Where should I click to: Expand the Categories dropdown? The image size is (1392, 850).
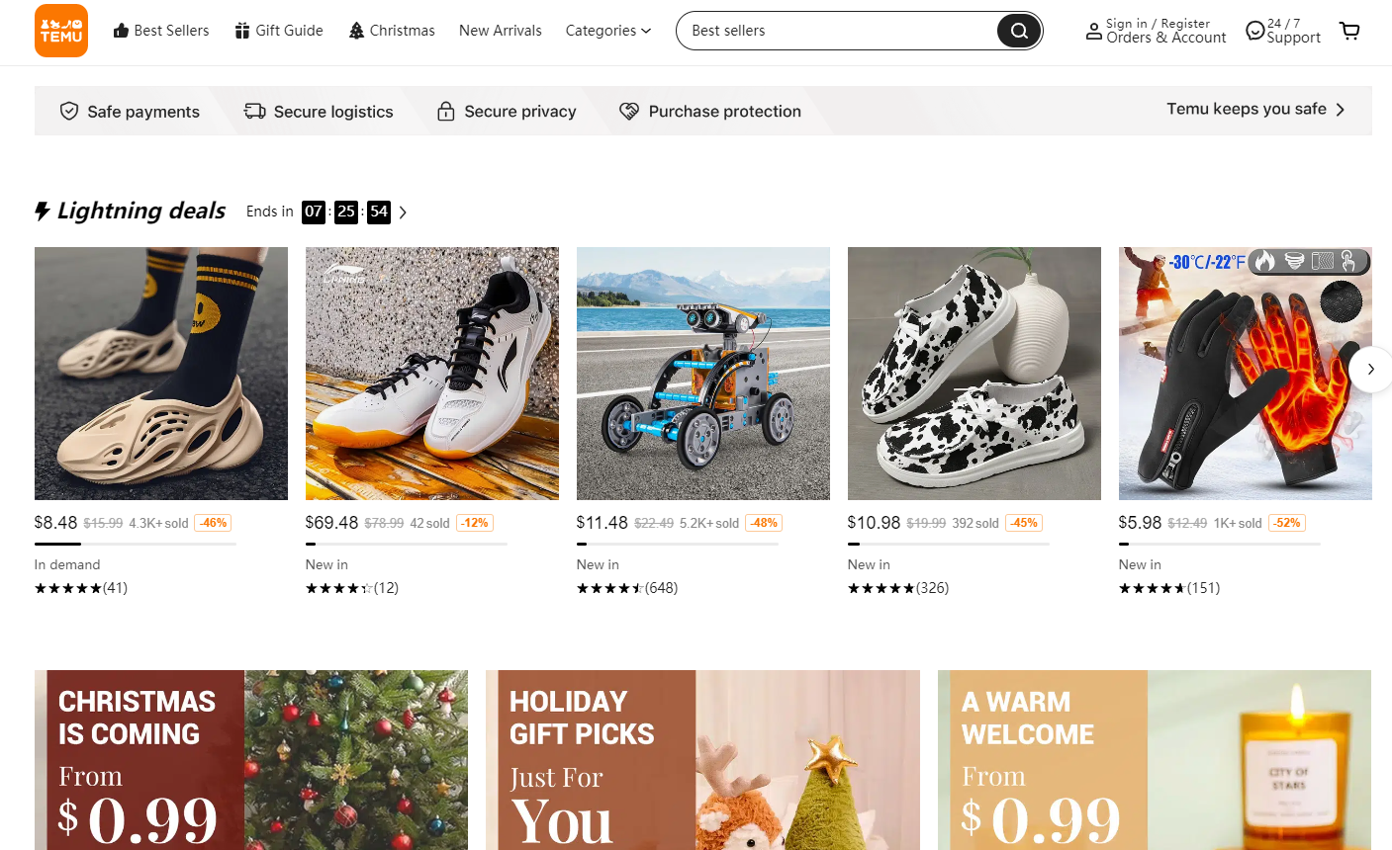(608, 31)
